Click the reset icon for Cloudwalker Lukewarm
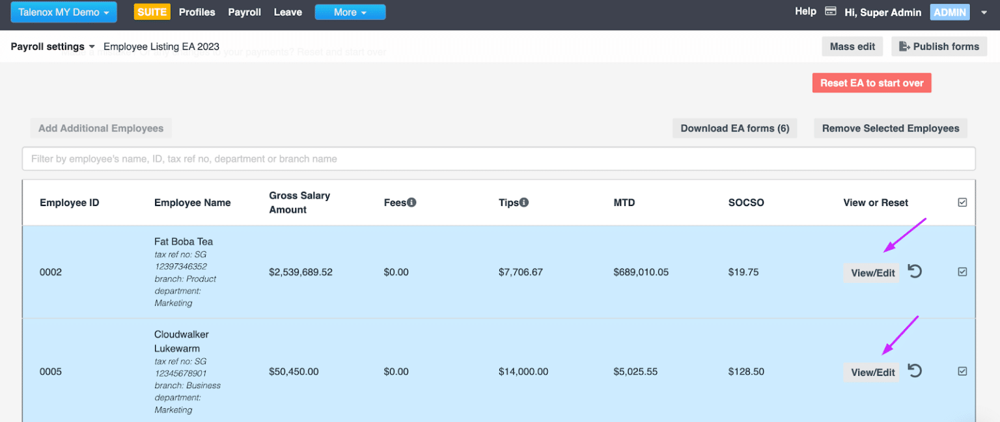The image size is (1000, 422). [x=915, y=371]
